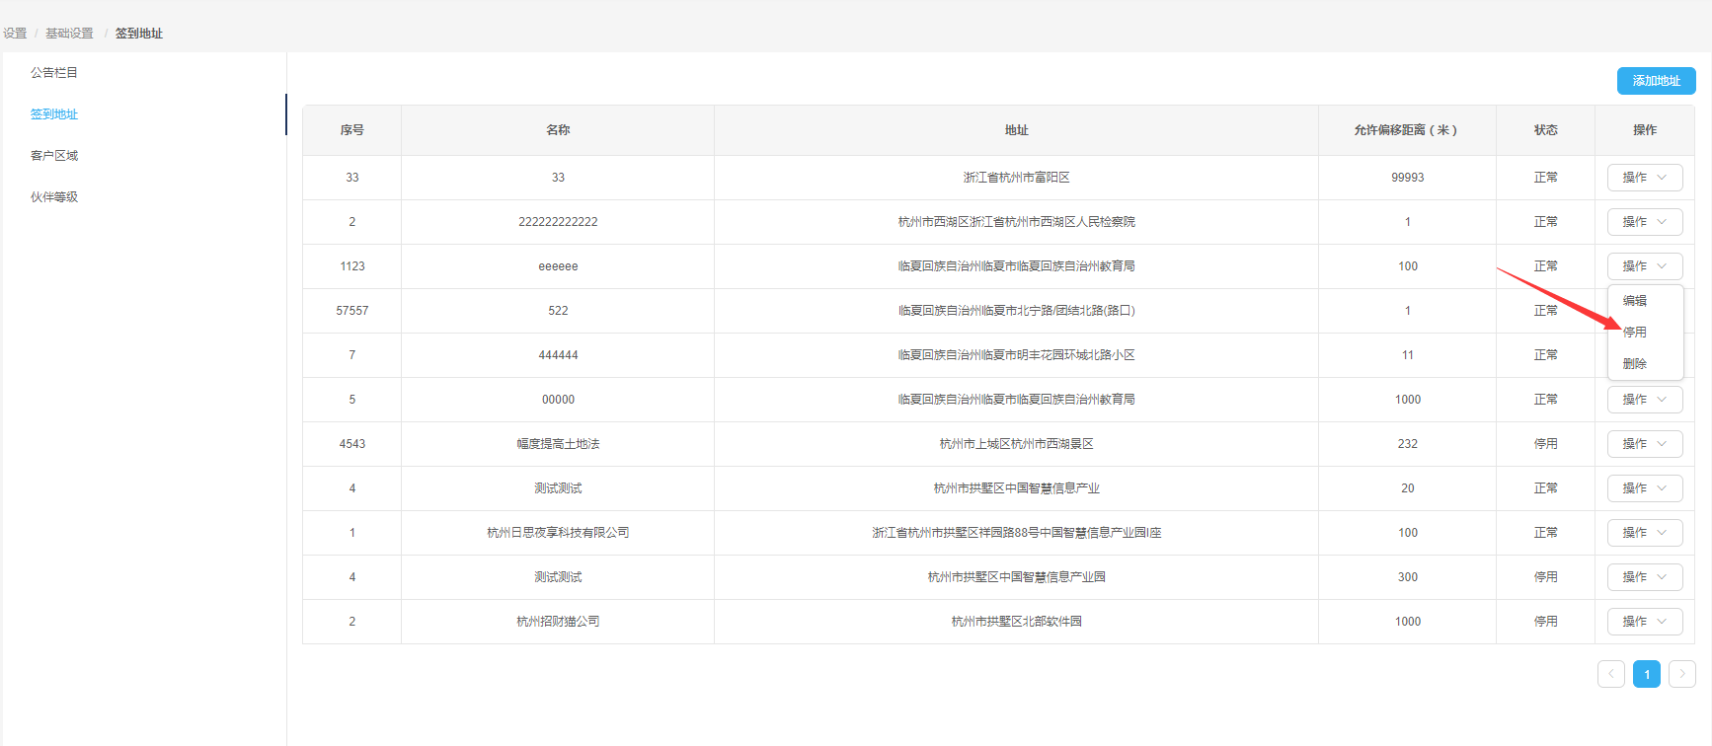Open 操作 dropdown for 幅度提高土地法 row

tap(1644, 444)
